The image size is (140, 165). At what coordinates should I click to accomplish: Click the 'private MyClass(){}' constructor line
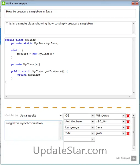tap(26, 64)
